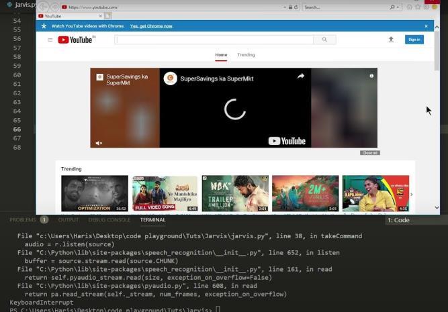This screenshot has width=448, height=312.
Task: Click the Trending section heading
Action: (71, 169)
